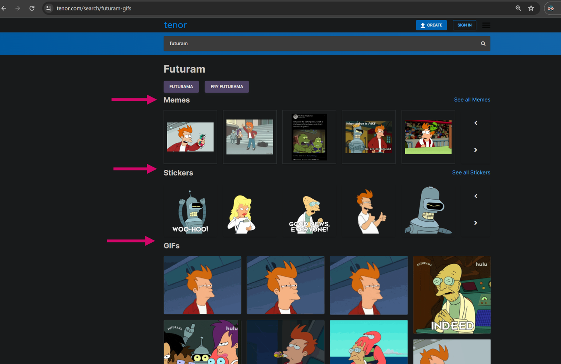This screenshot has height=364, width=561.
Task: Open the See all Stickers link
Action: tap(471, 172)
